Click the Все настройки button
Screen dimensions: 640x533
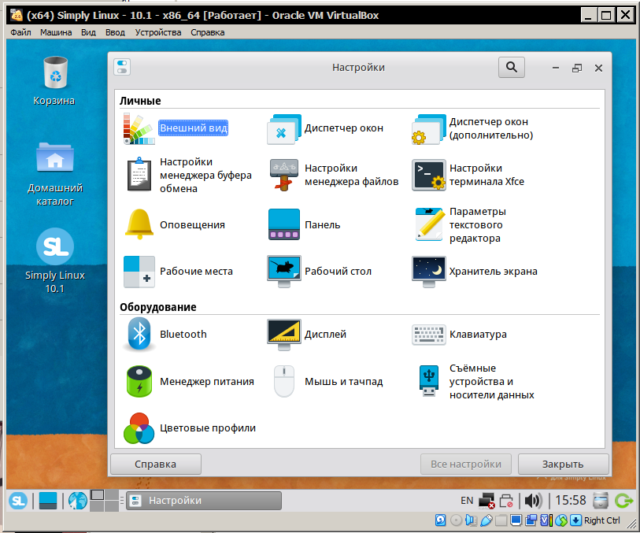(466, 465)
